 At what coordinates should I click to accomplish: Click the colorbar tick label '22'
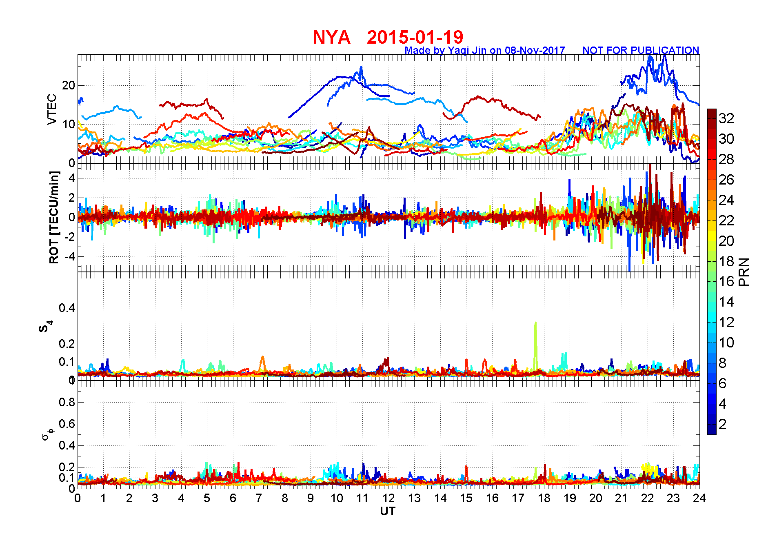point(726,220)
